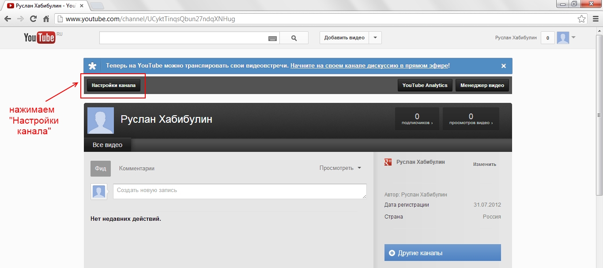The height and width of the screenshot is (268, 603).
Task: Reload the page
Action: click(x=33, y=19)
